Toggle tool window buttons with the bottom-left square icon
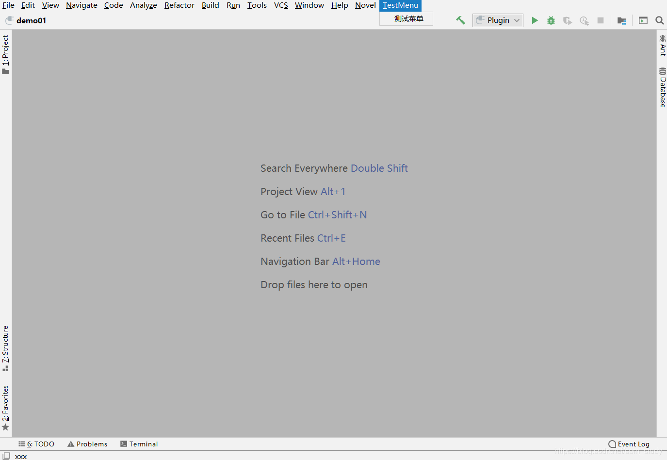Screen dimensions: 667x460 tap(6, 456)
